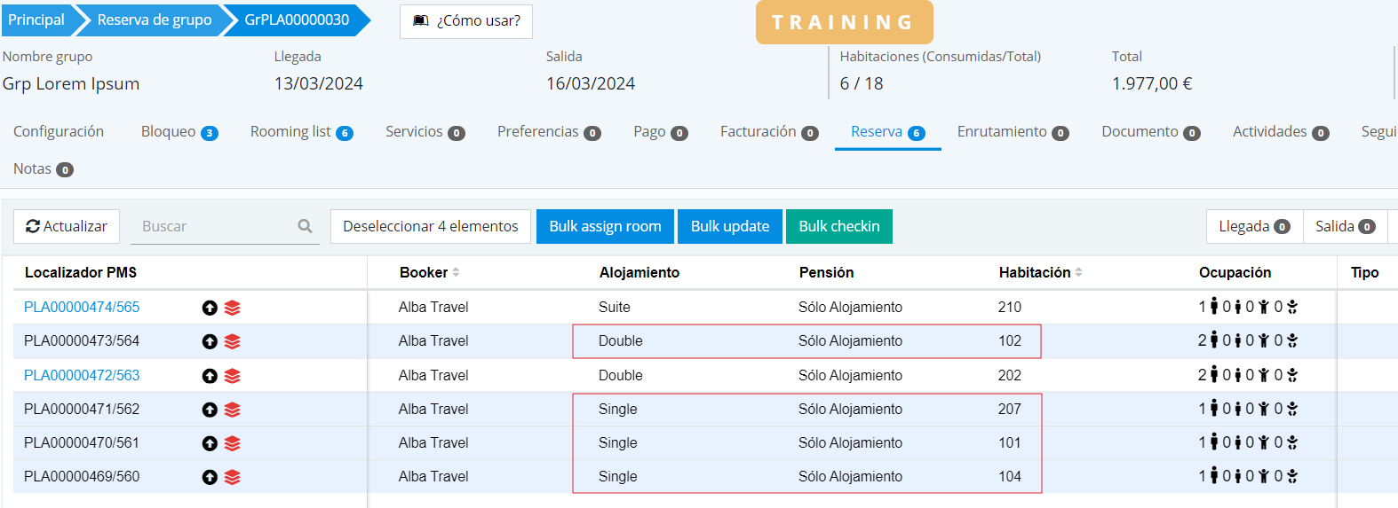Filter by Llegada arrivals toggle

(1254, 226)
